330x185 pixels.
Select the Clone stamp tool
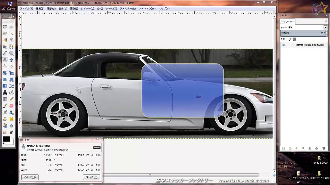(x=5, y=119)
